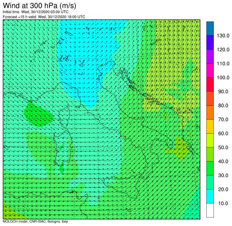
Task: Click the 10.0 legend label
Action: coord(223,203)
